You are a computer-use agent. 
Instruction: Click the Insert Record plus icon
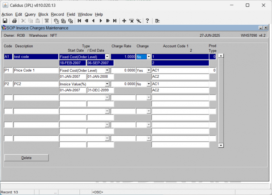click(124, 21)
